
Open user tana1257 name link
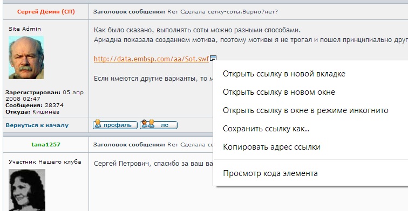tap(46, 145)
